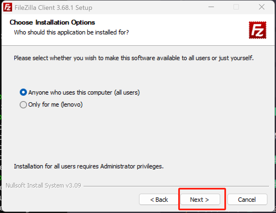Cancel the FileZilla setup
The image size is (276, 213).
[247, 199]
